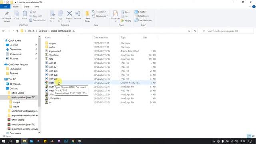
Task: Open the New item dropdown
Action: pos(100,12)
